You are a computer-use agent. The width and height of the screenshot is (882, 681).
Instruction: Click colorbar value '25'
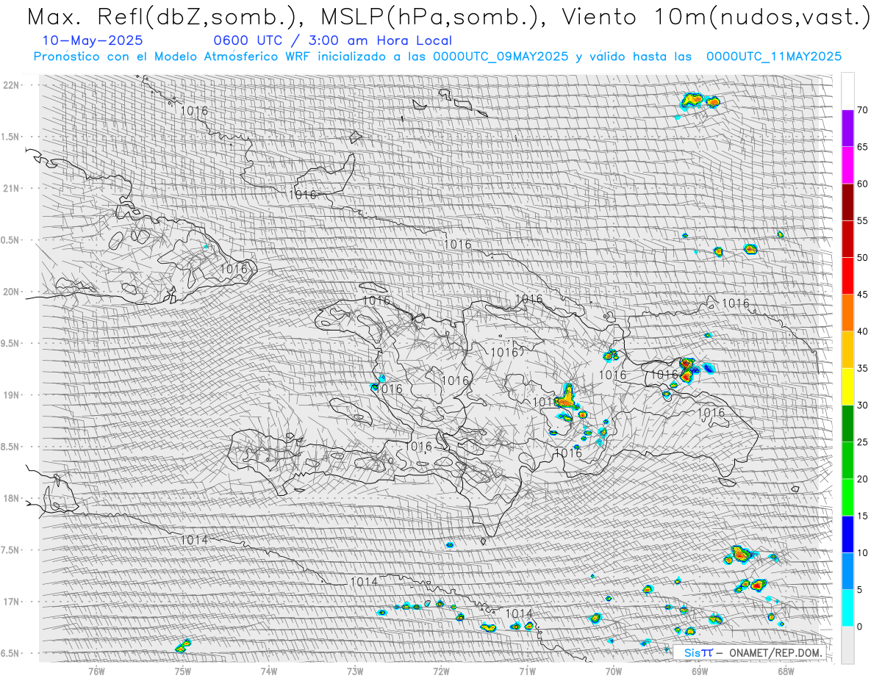pyautogui.click(x=862, y=442)
